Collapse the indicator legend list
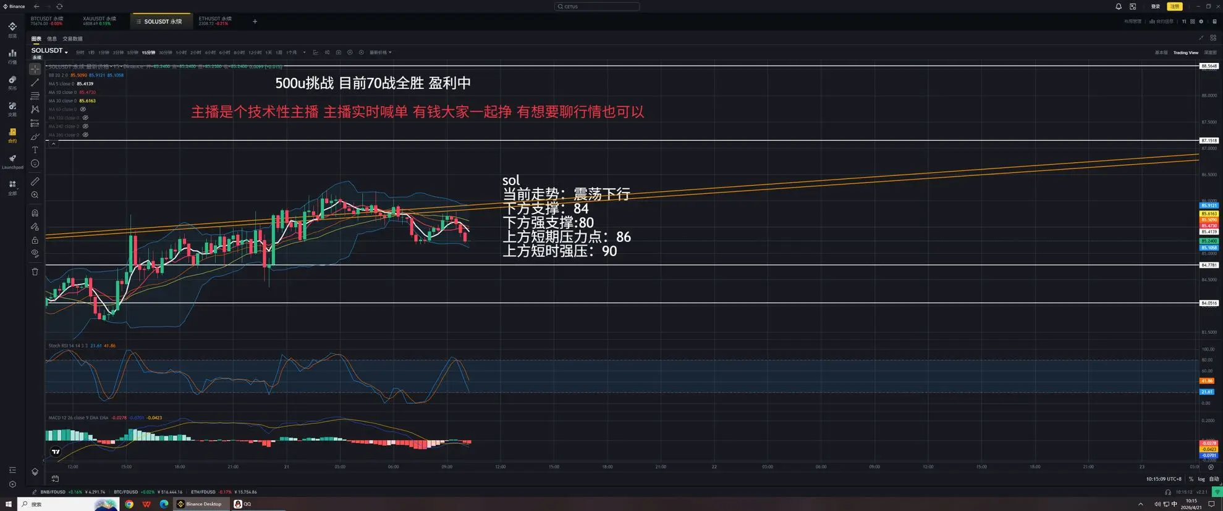 [53, 144]
